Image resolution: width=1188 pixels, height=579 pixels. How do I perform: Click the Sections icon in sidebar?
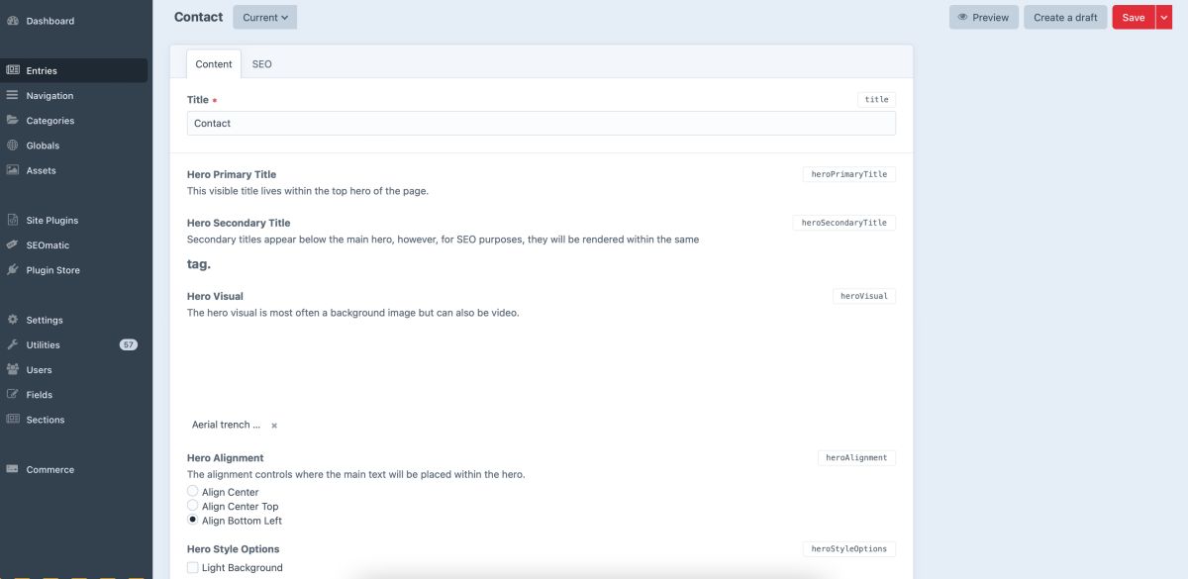click(x=13, y=419)
